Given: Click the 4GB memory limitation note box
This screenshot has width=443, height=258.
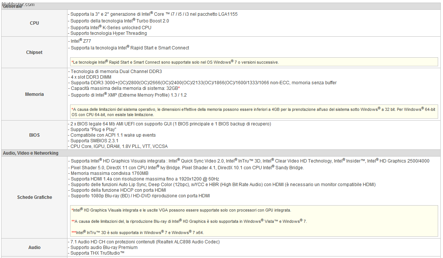Looking at the screenshot, I should 254,112.
